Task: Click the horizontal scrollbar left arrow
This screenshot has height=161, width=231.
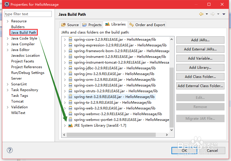Action: (64, 135)
